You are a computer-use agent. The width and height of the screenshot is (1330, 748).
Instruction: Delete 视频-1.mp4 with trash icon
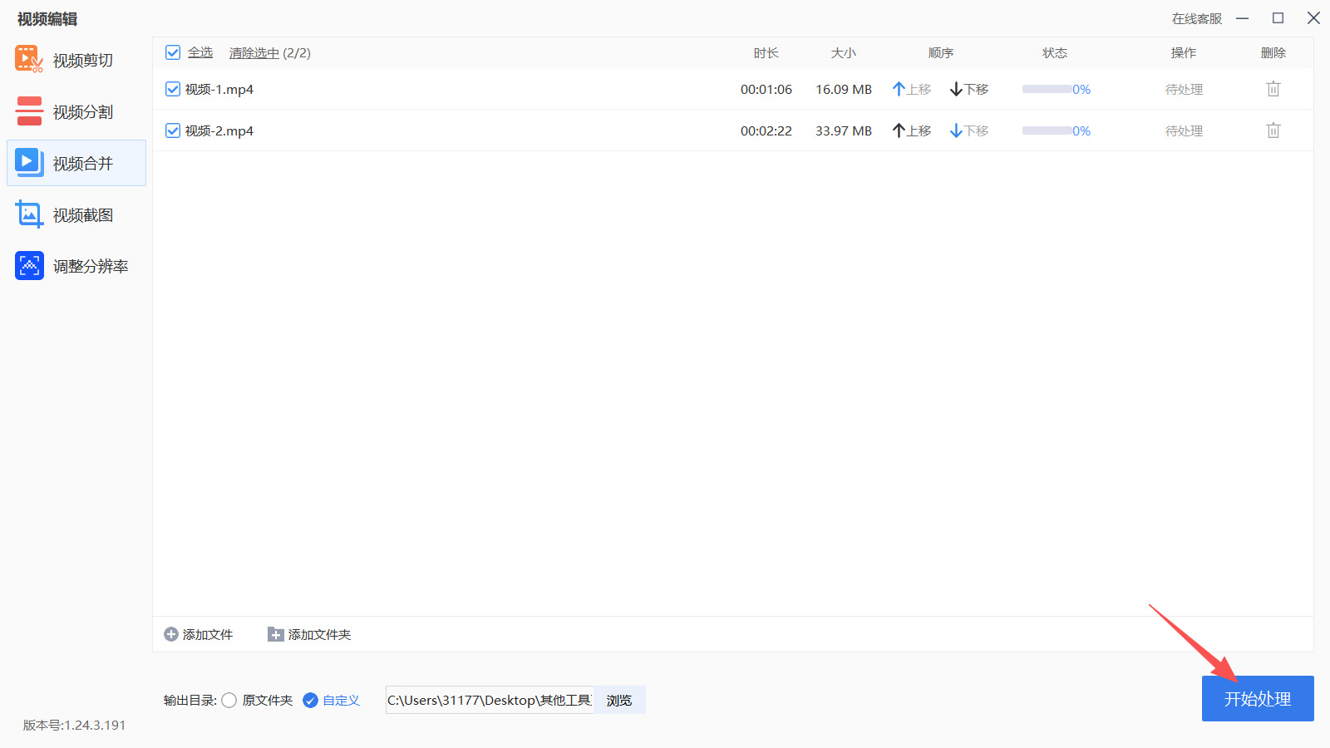[x=1273, y=89]
